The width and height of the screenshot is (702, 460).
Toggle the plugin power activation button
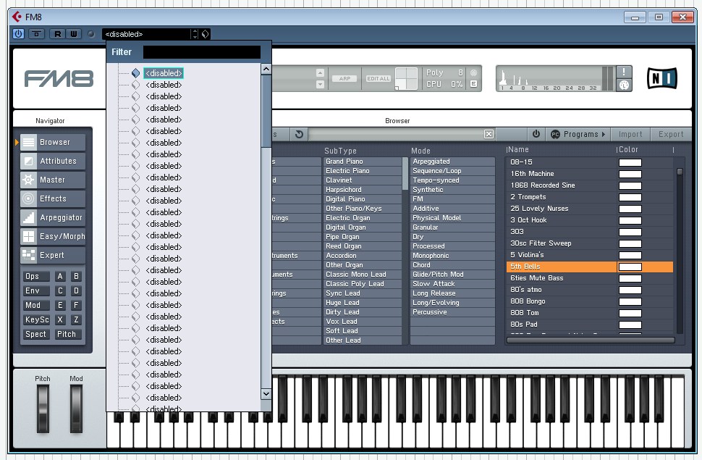(x=18, y=33)
